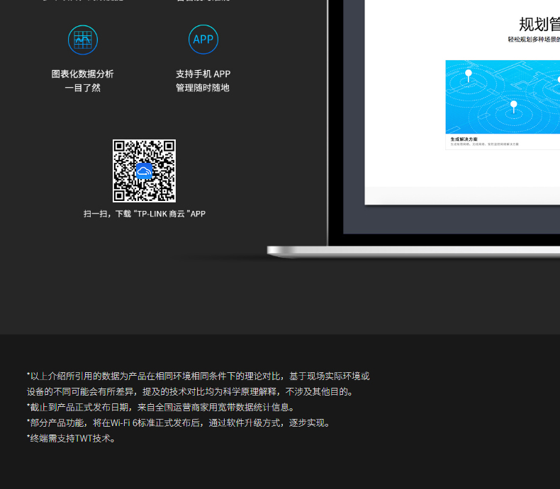
Task: Click the footnote "*终端需支持TWT技术。"
Action: coord(72,438)
